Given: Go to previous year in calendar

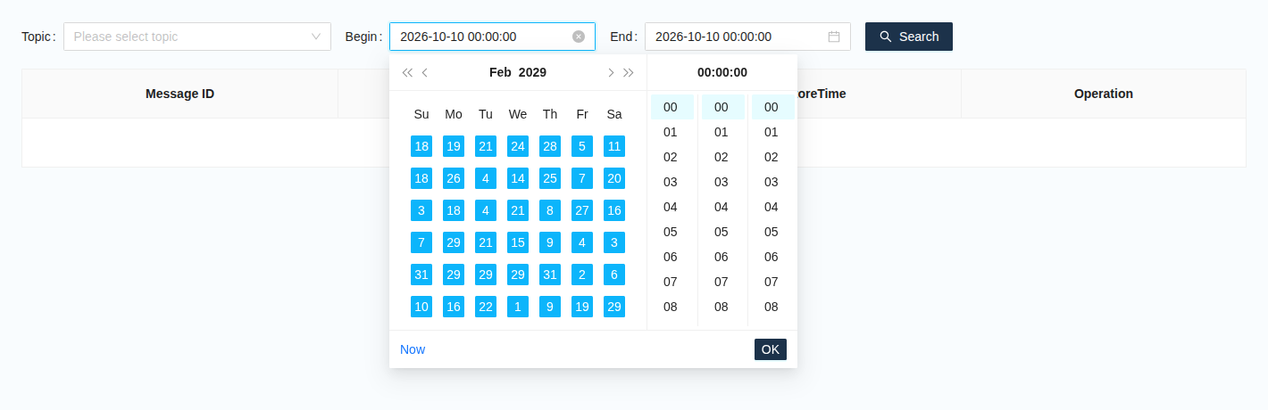Looking at the screenshot, I should point(407,73).
